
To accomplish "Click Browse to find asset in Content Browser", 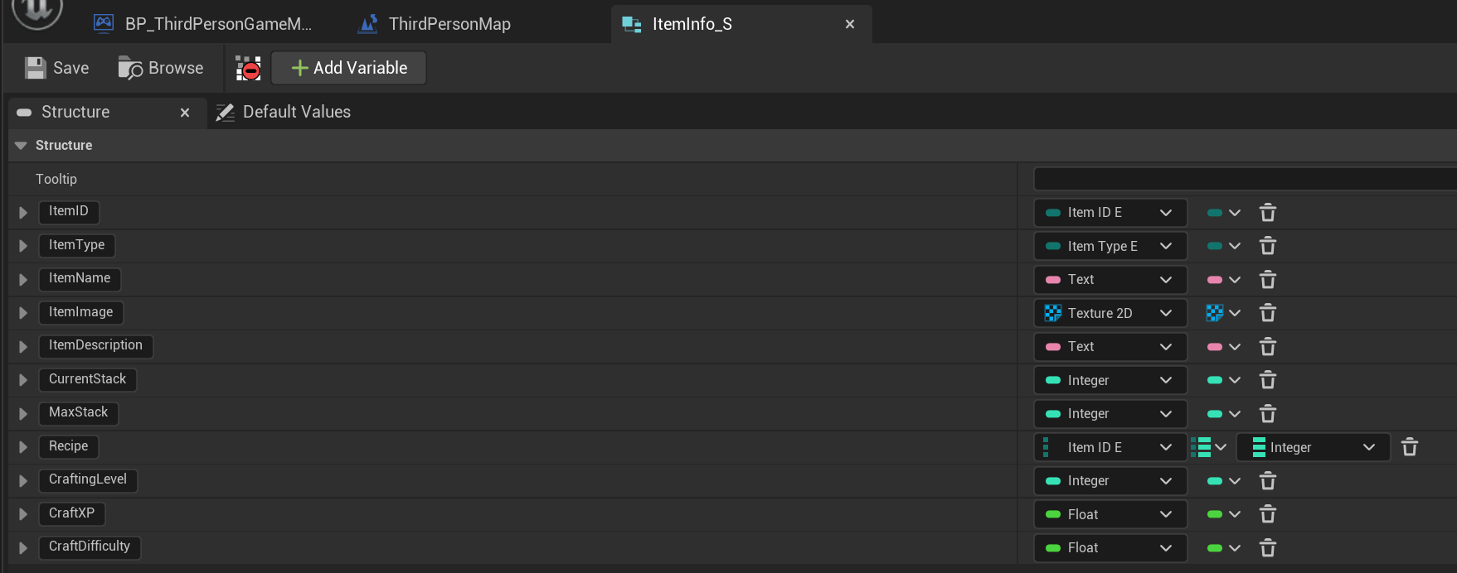I will pos(161,68).
